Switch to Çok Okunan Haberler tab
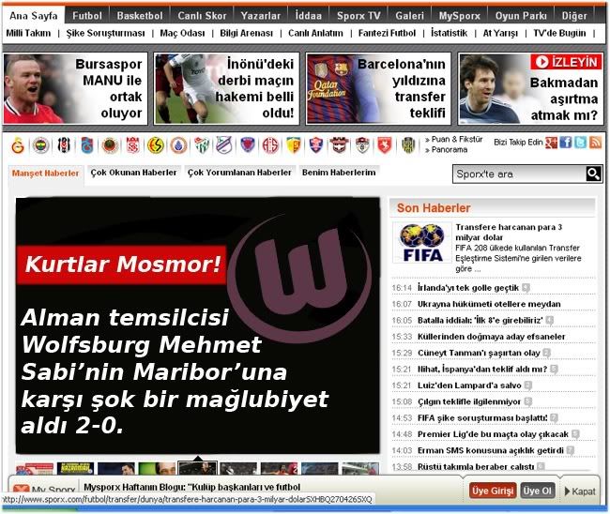The height and width of the screenshot is (514, 610). (x=133, y=173)
